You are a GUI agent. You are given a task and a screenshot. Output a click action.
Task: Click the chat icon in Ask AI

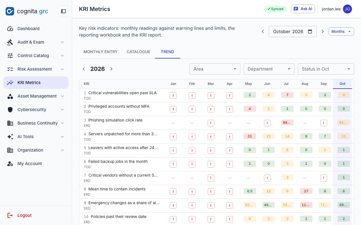[296, 9]
